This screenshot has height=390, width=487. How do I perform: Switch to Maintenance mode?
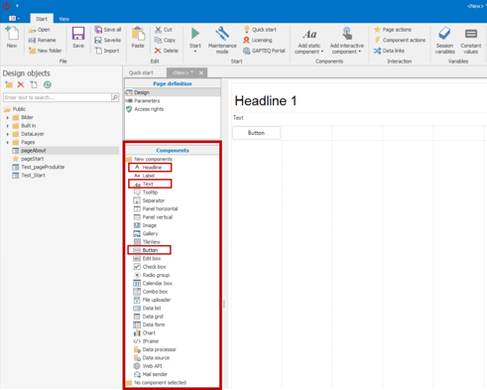pyautogui.click(x=222, y=40)
